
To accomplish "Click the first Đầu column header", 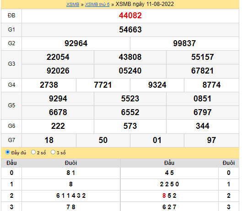I will (11, 163).
